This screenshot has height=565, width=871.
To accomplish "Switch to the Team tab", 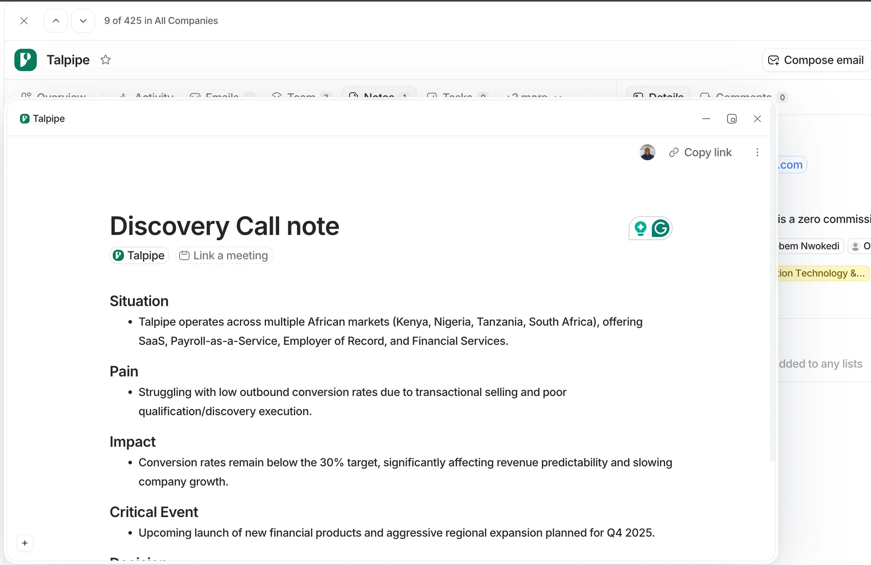I will pos(302,96).
